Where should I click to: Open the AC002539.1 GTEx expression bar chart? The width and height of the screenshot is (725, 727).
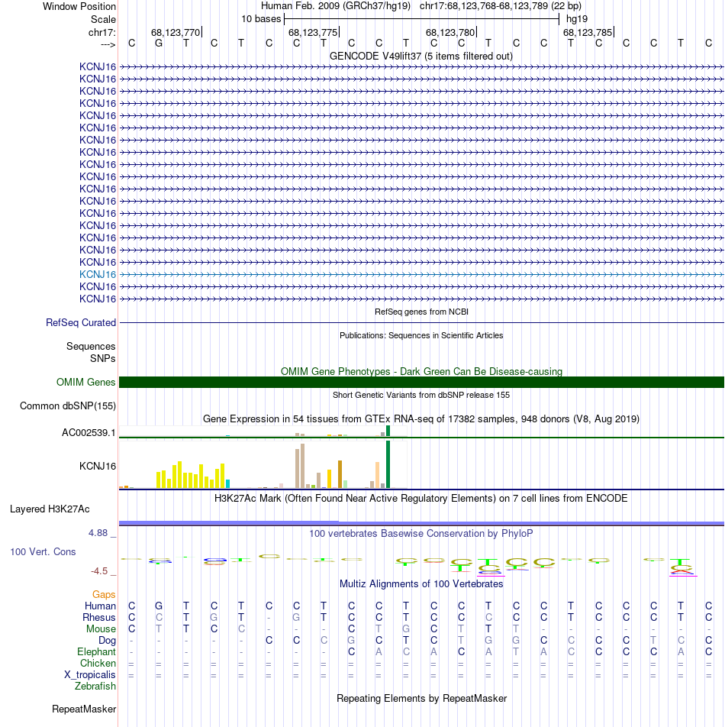click(x=263, y=431)
